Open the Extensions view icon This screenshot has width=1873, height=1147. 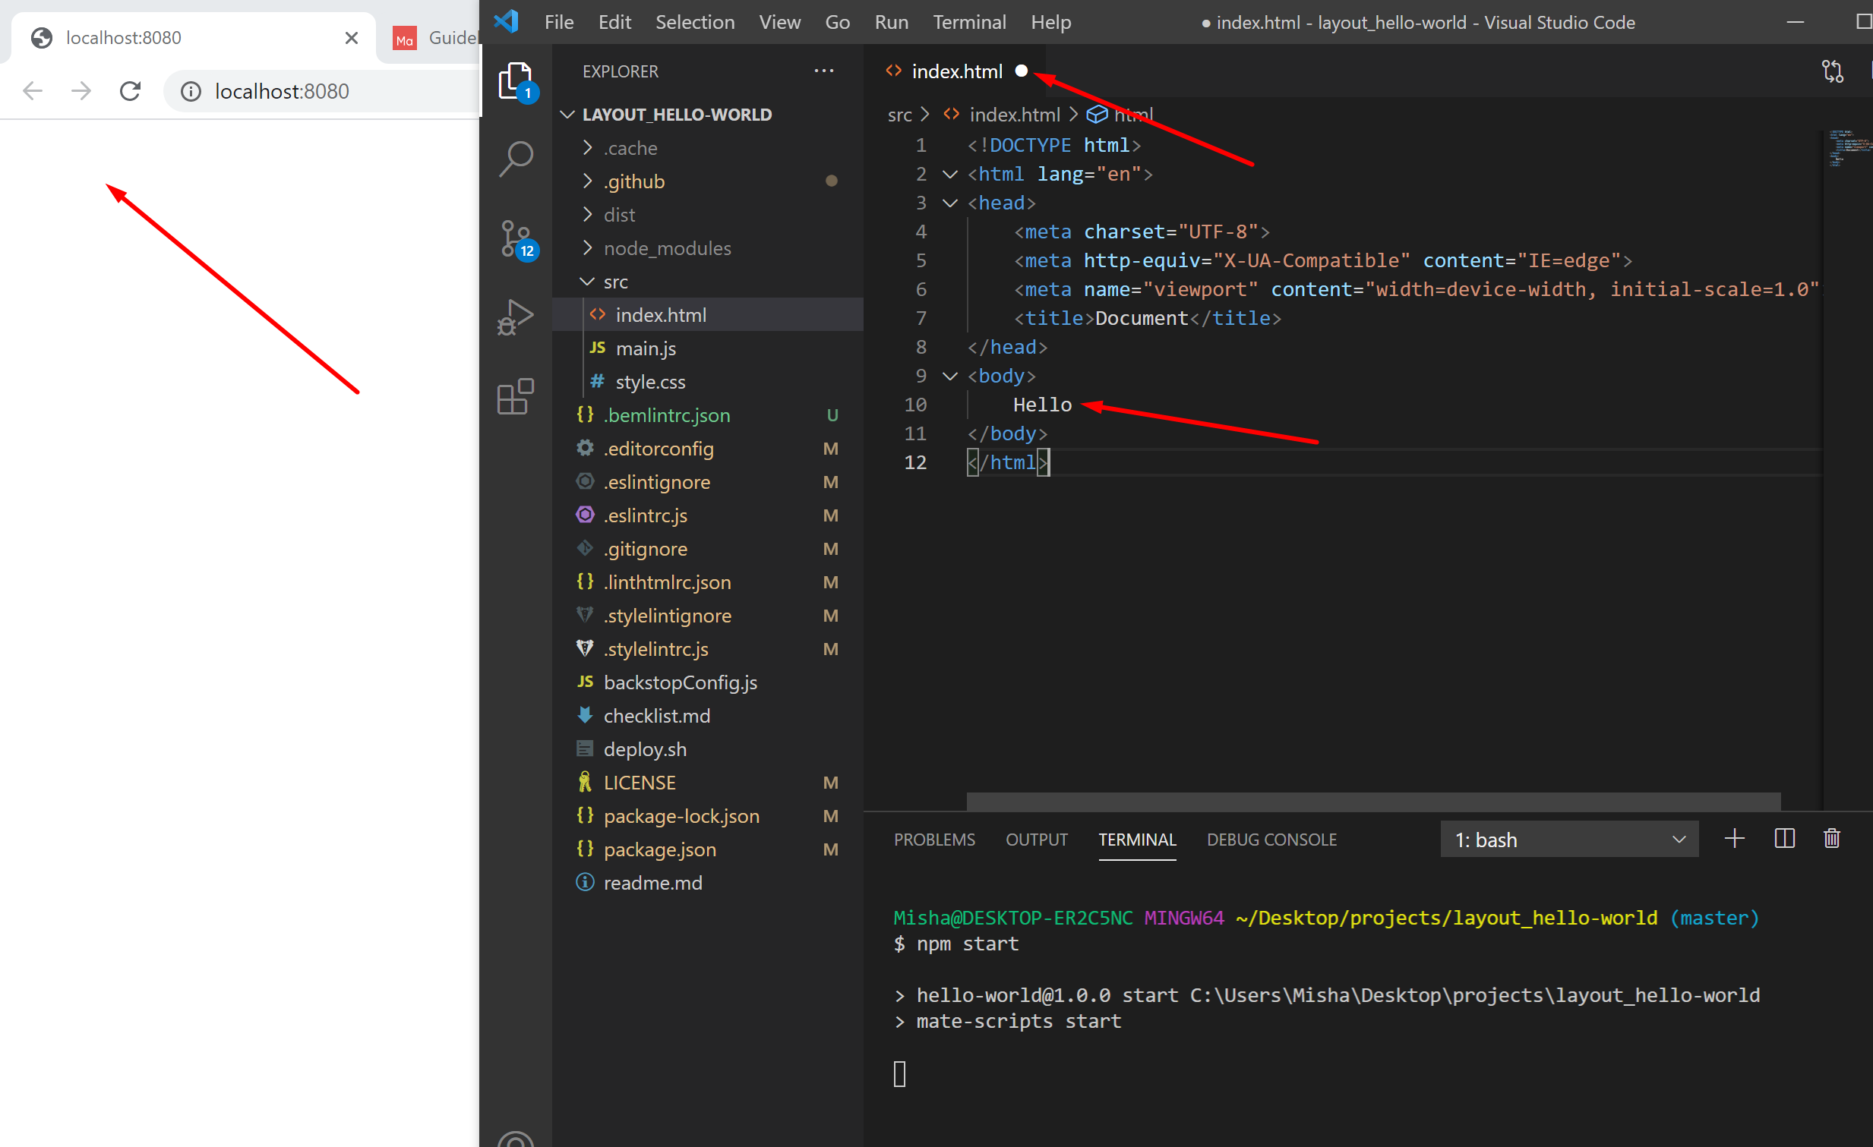(x=516, y=395)
